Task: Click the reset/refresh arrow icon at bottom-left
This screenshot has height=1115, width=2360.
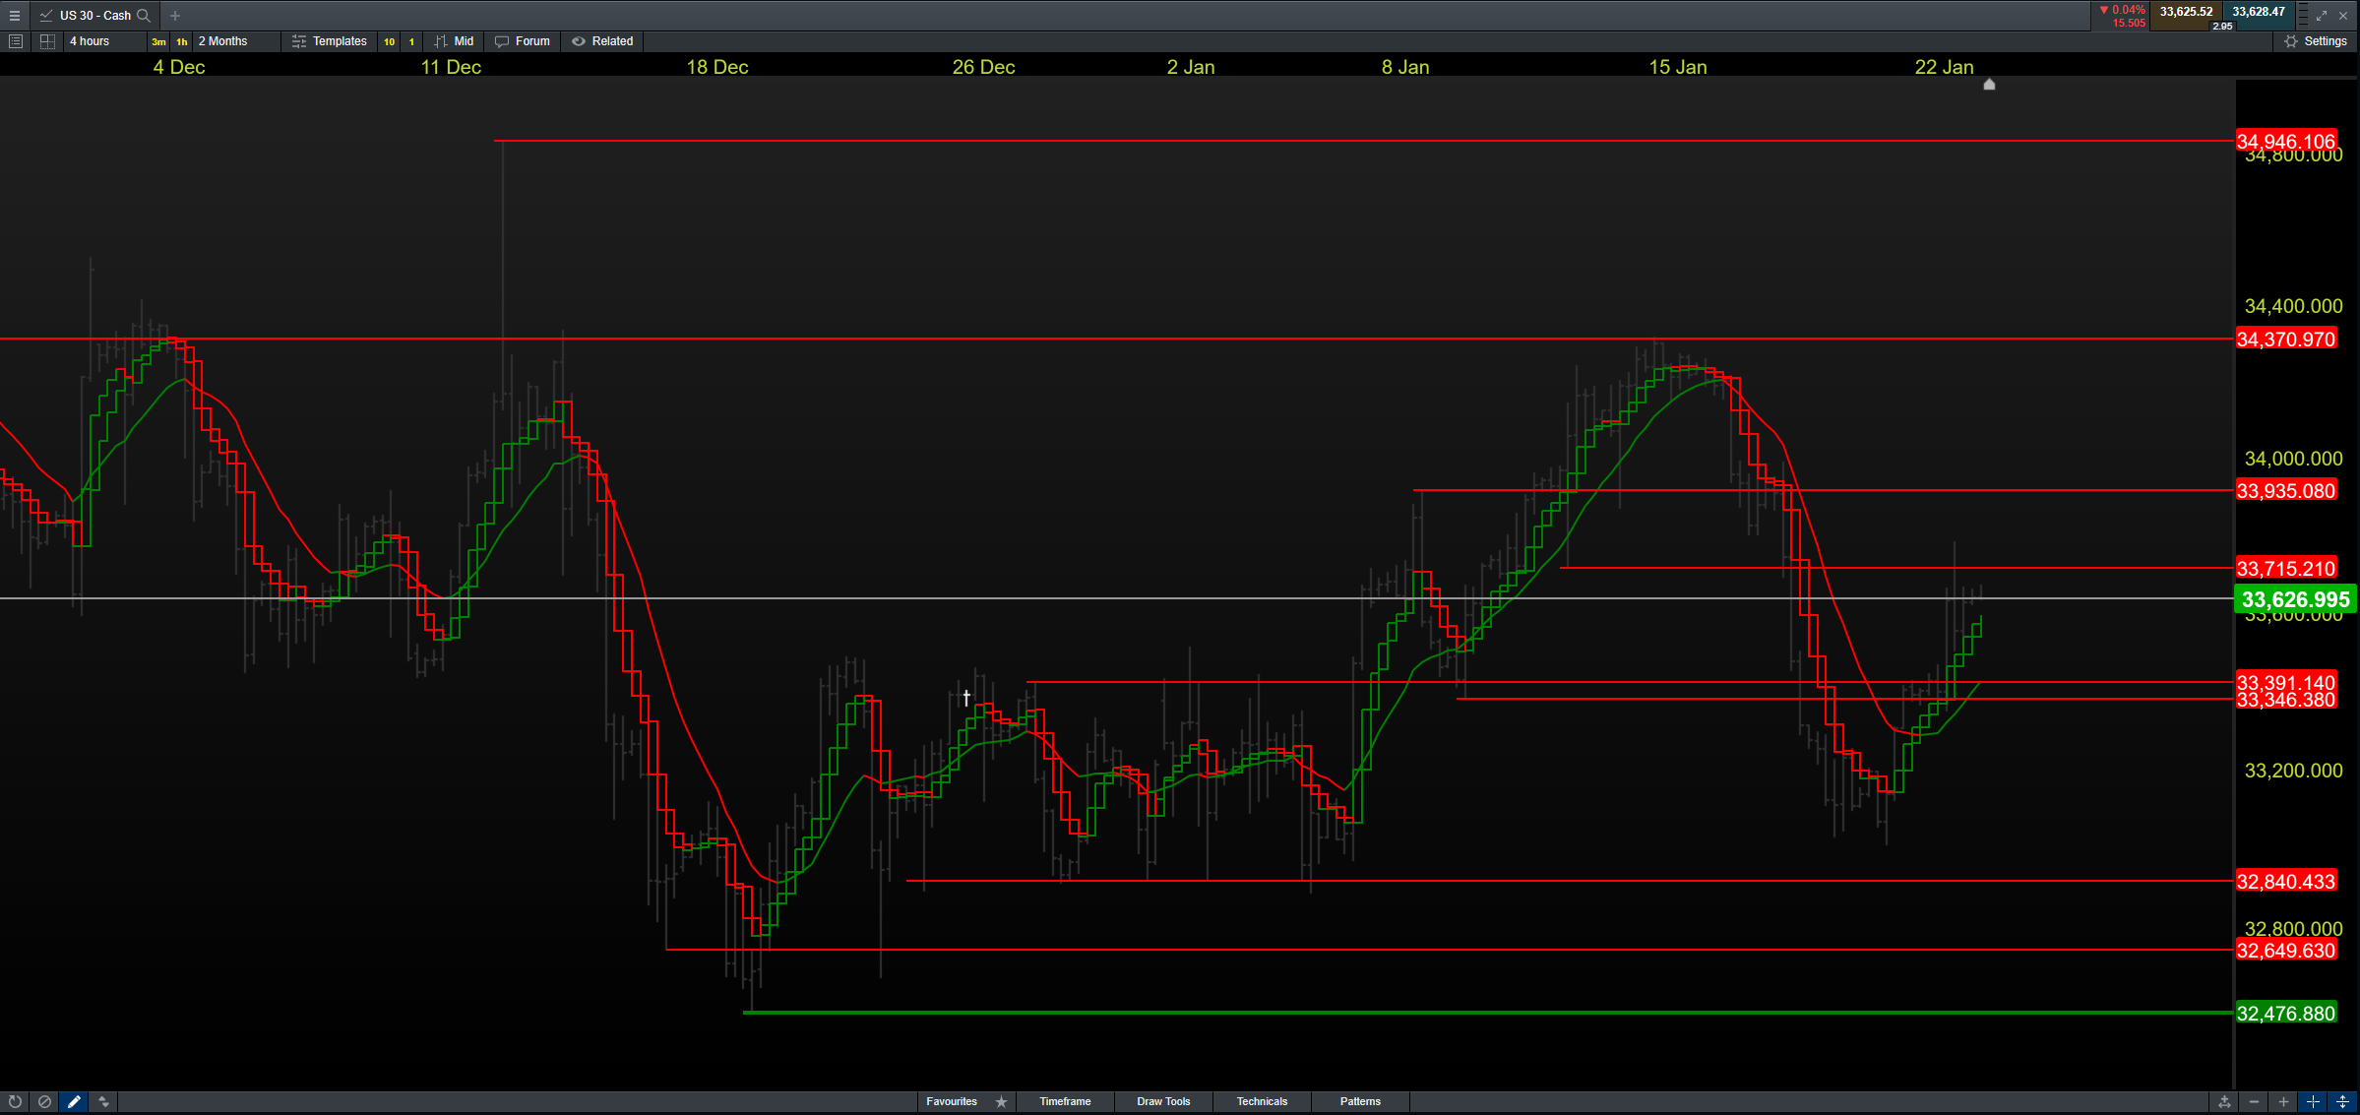Action: (15, 1101)
